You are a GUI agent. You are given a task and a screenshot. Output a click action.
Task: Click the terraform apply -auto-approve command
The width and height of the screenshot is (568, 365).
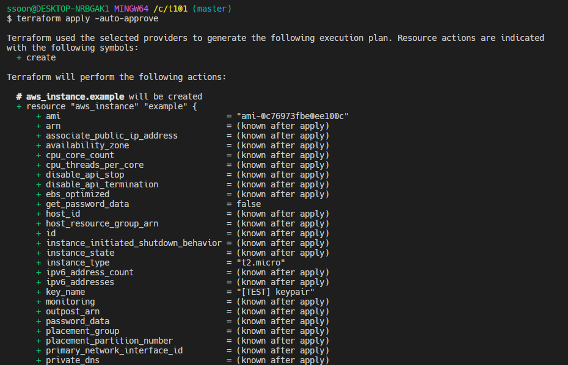coord(87,18)
